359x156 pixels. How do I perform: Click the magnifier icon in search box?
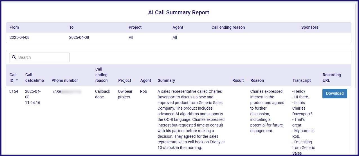(14, 57)
